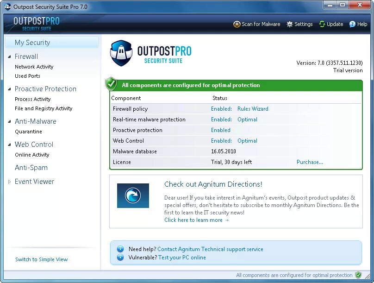Close the Outpost Security Suite window

[360, 5]
